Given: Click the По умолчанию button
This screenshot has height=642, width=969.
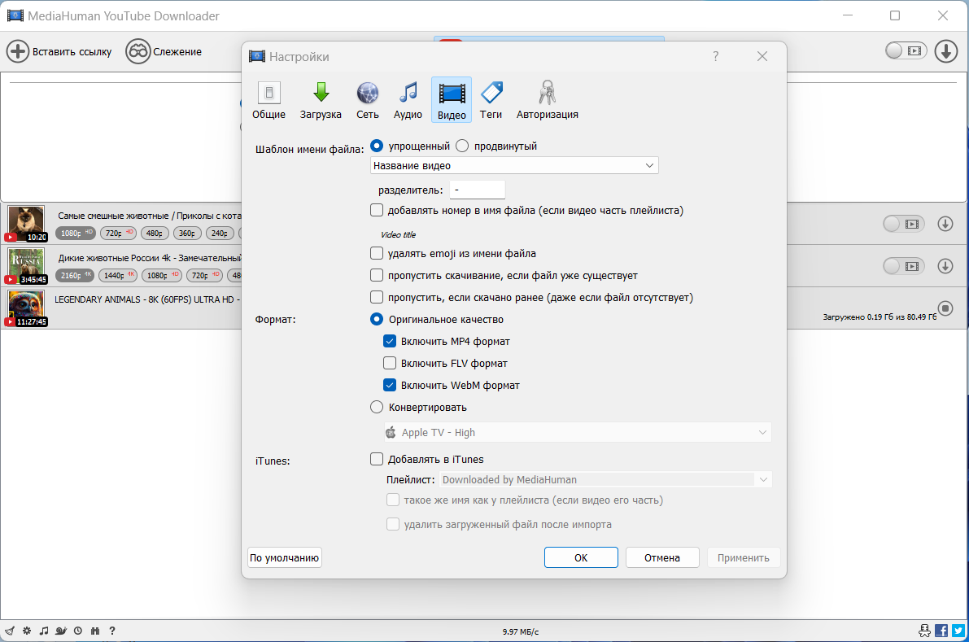Looking at the screenshot, I should (285, 557).
